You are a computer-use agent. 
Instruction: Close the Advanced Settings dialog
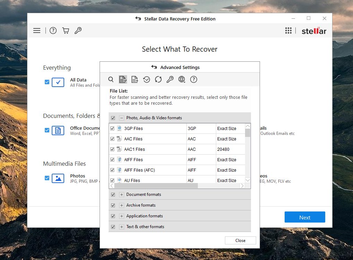240,241
